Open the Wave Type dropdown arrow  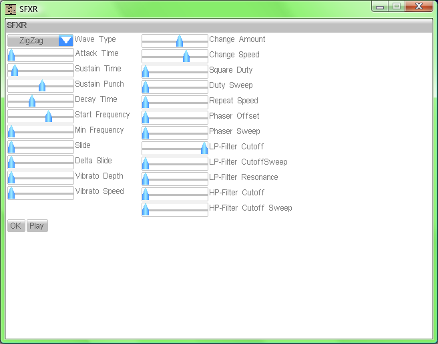[66, 41]
